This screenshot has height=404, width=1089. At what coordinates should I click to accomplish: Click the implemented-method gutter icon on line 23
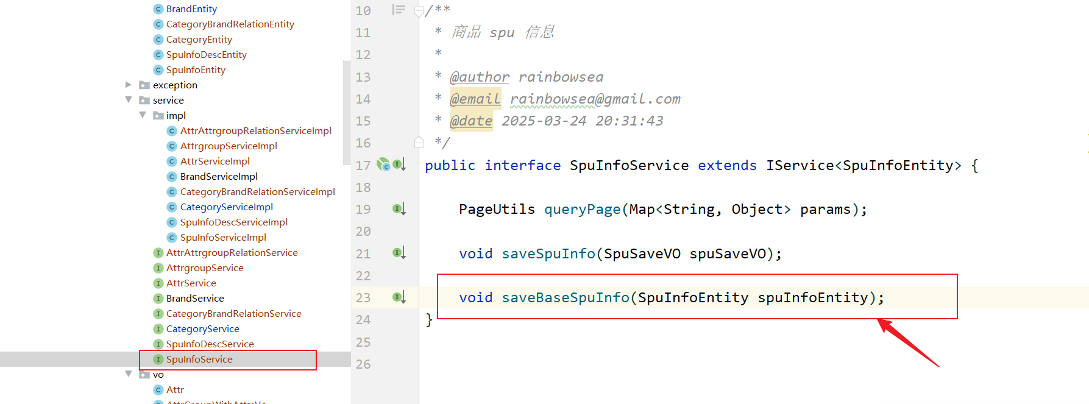click(399, 297)
